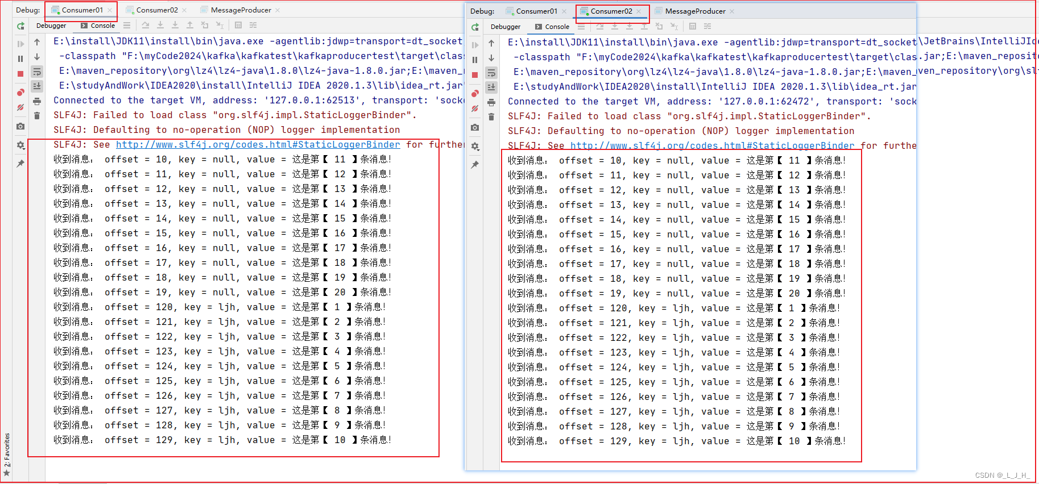Trace current stream chain, left toolbar
1039x484 pixels.
click(253, 25)
